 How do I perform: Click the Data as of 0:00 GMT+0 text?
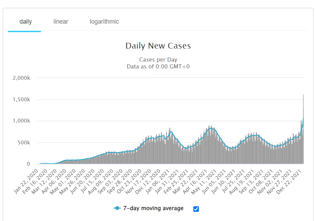(158, 67)
